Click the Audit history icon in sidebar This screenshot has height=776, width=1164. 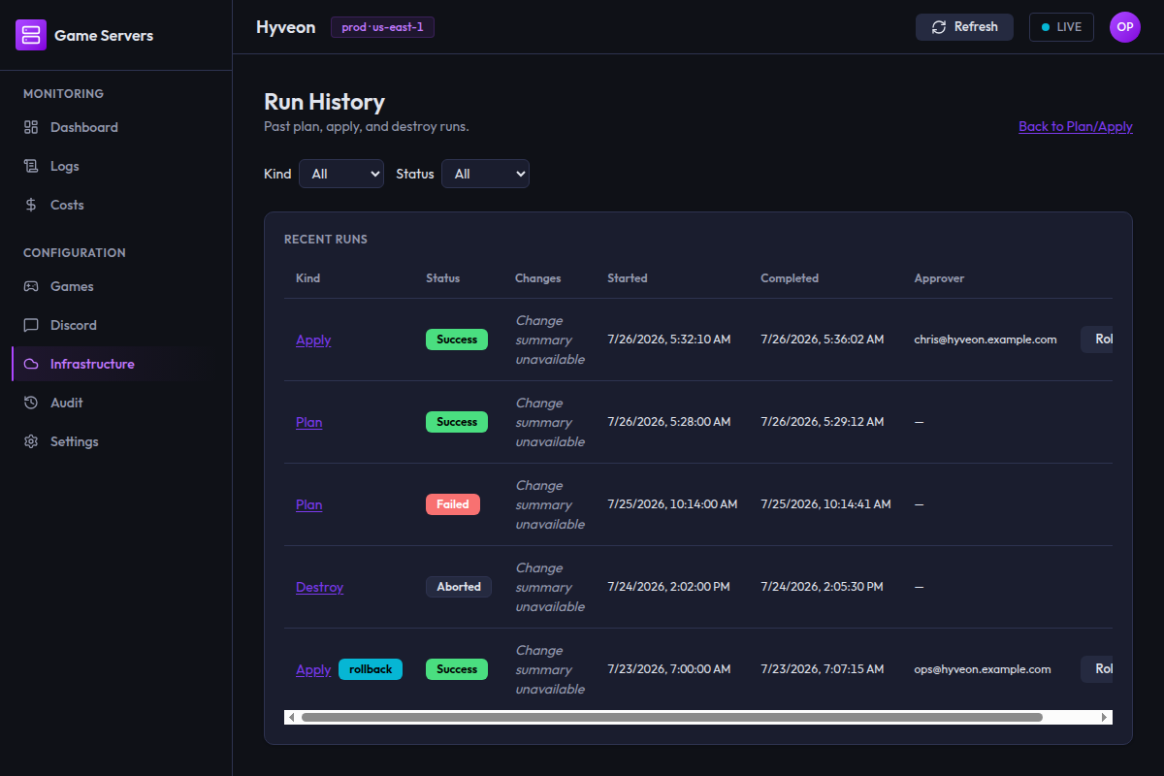pyautogui.click(x=31, y=403)
